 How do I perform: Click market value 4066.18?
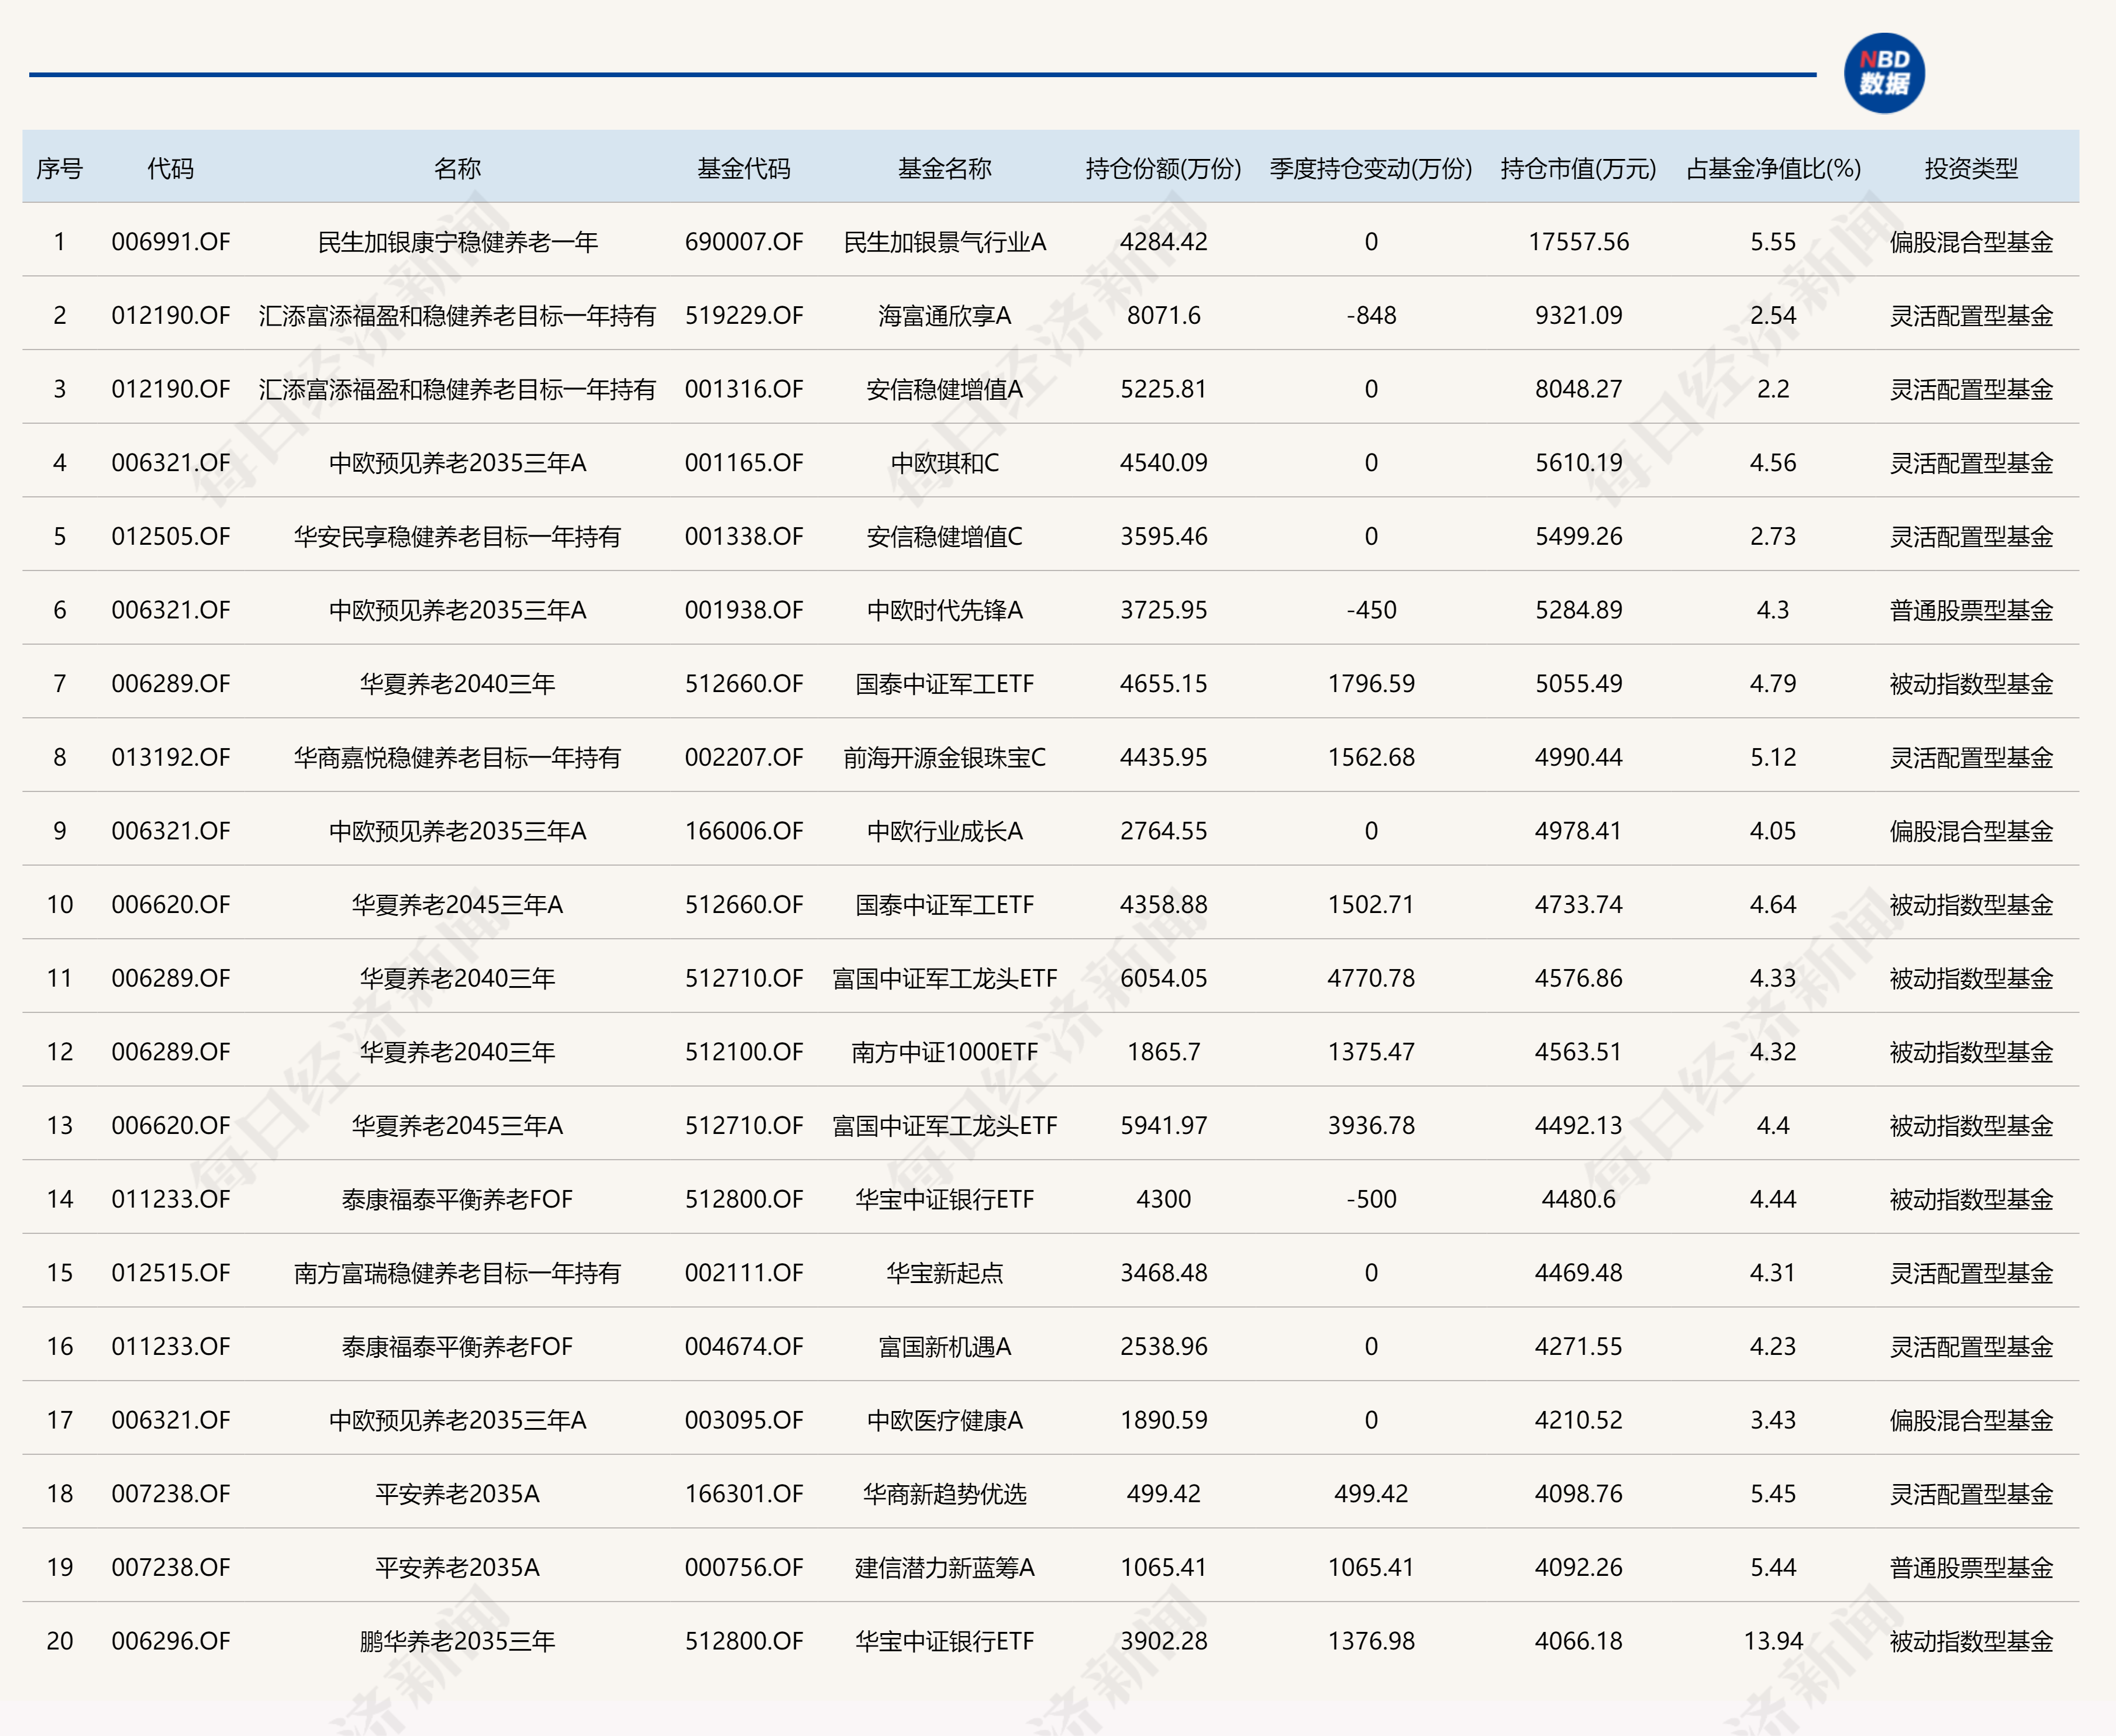coord(1578,1641)
